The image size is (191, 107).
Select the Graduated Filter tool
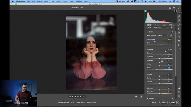click(x=179, y=29)
